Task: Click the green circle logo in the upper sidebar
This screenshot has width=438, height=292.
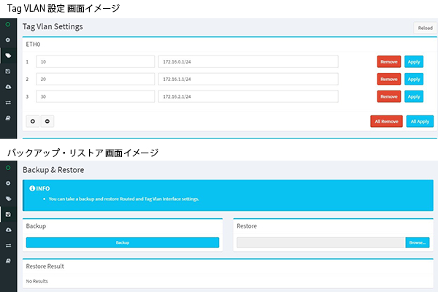Action: tap(8, 23)
